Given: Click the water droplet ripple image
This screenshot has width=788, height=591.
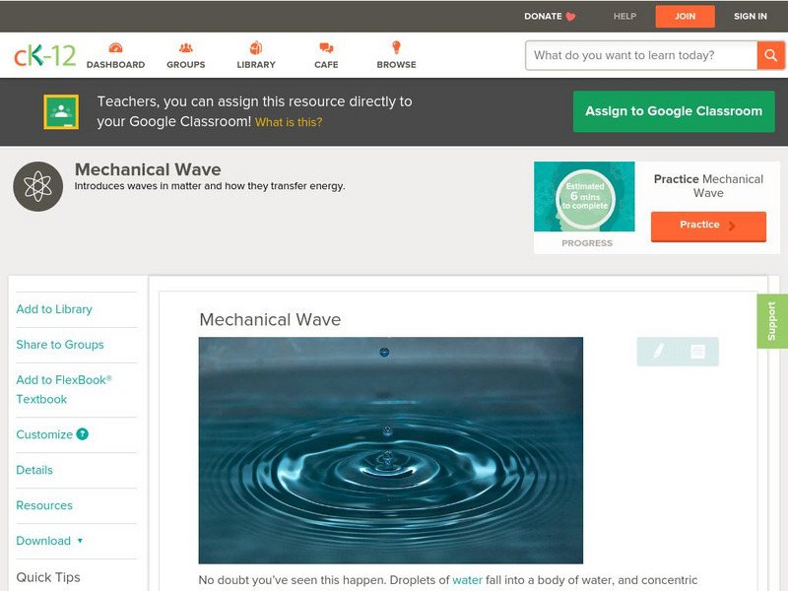Looking at the screenshot, I should 391,450.
